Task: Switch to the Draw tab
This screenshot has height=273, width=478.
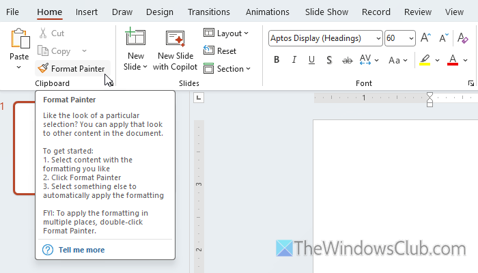Action: click(x=122, y=12)
